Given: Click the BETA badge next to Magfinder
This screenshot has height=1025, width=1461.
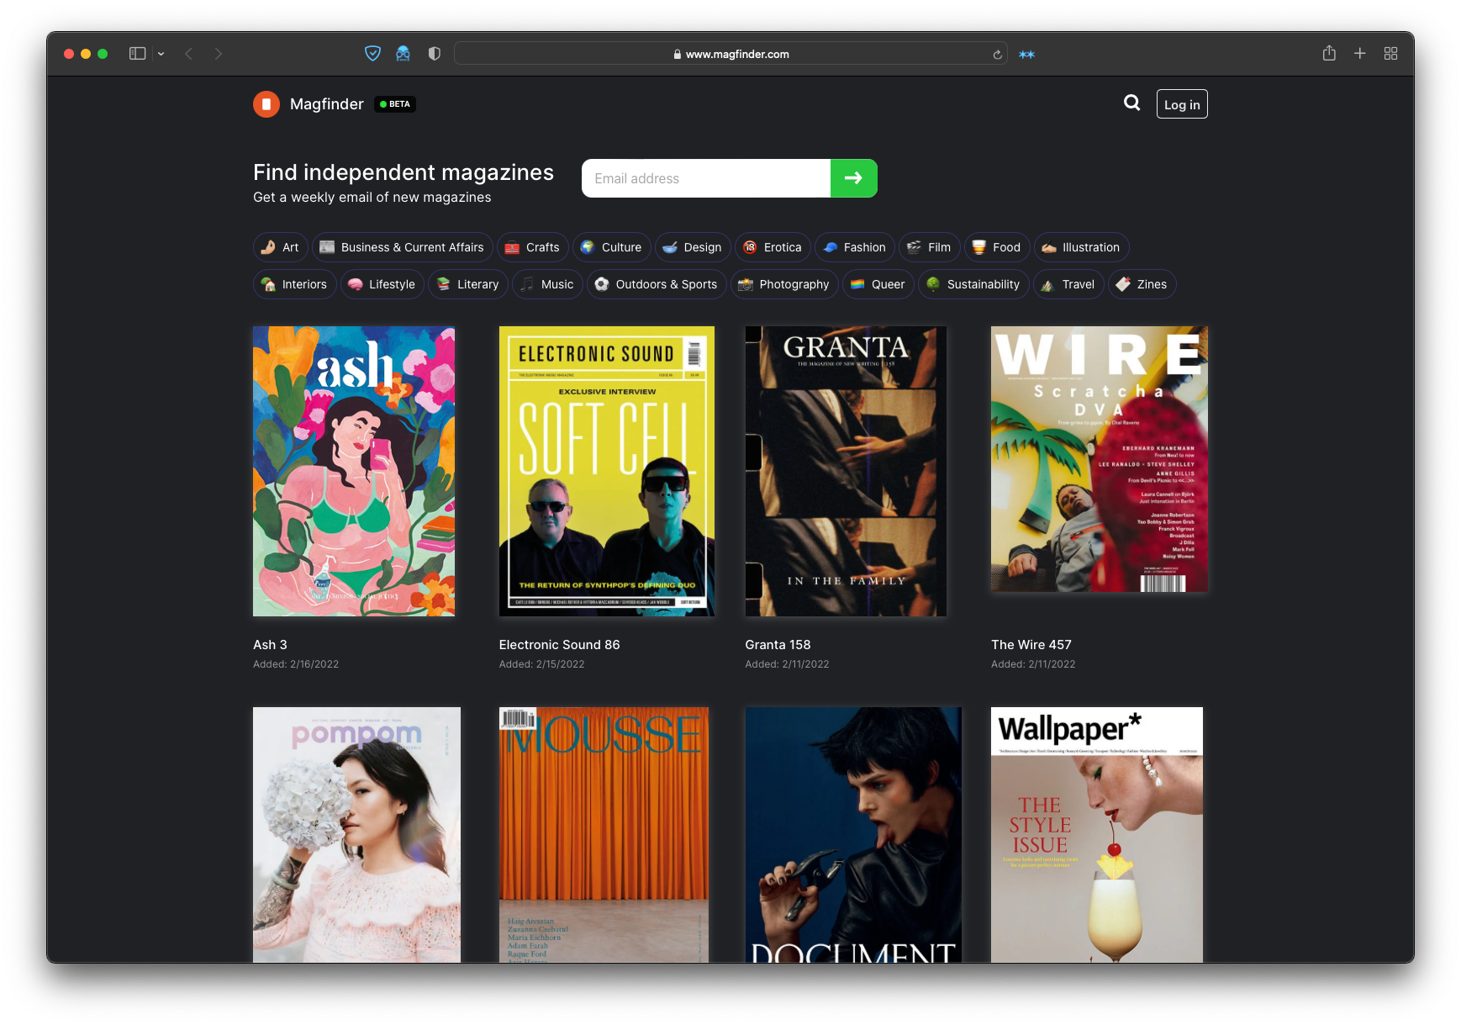Looking at the screenshot, I should (395, 104).
